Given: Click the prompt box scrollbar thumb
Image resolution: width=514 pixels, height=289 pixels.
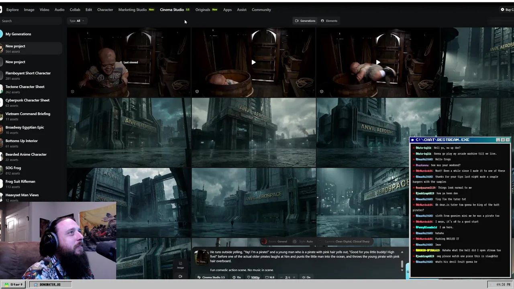Looking at the screenshot, I should pyautogui.click(x=402, y=264).
